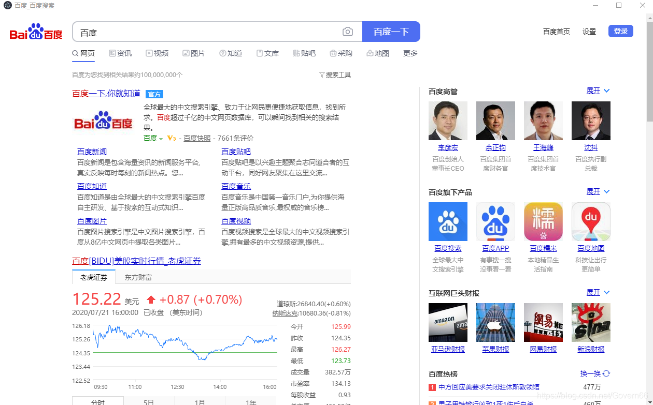
Task: Select the 5日 stock chart tab
Action: click(149, 401)
